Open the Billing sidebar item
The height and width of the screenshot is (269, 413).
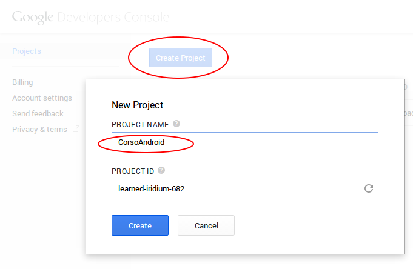click(22, 82)
